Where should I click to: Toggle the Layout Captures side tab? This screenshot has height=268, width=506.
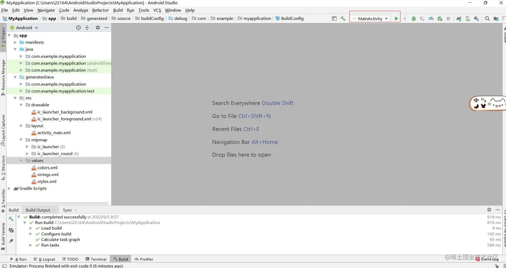pos(3,130)
